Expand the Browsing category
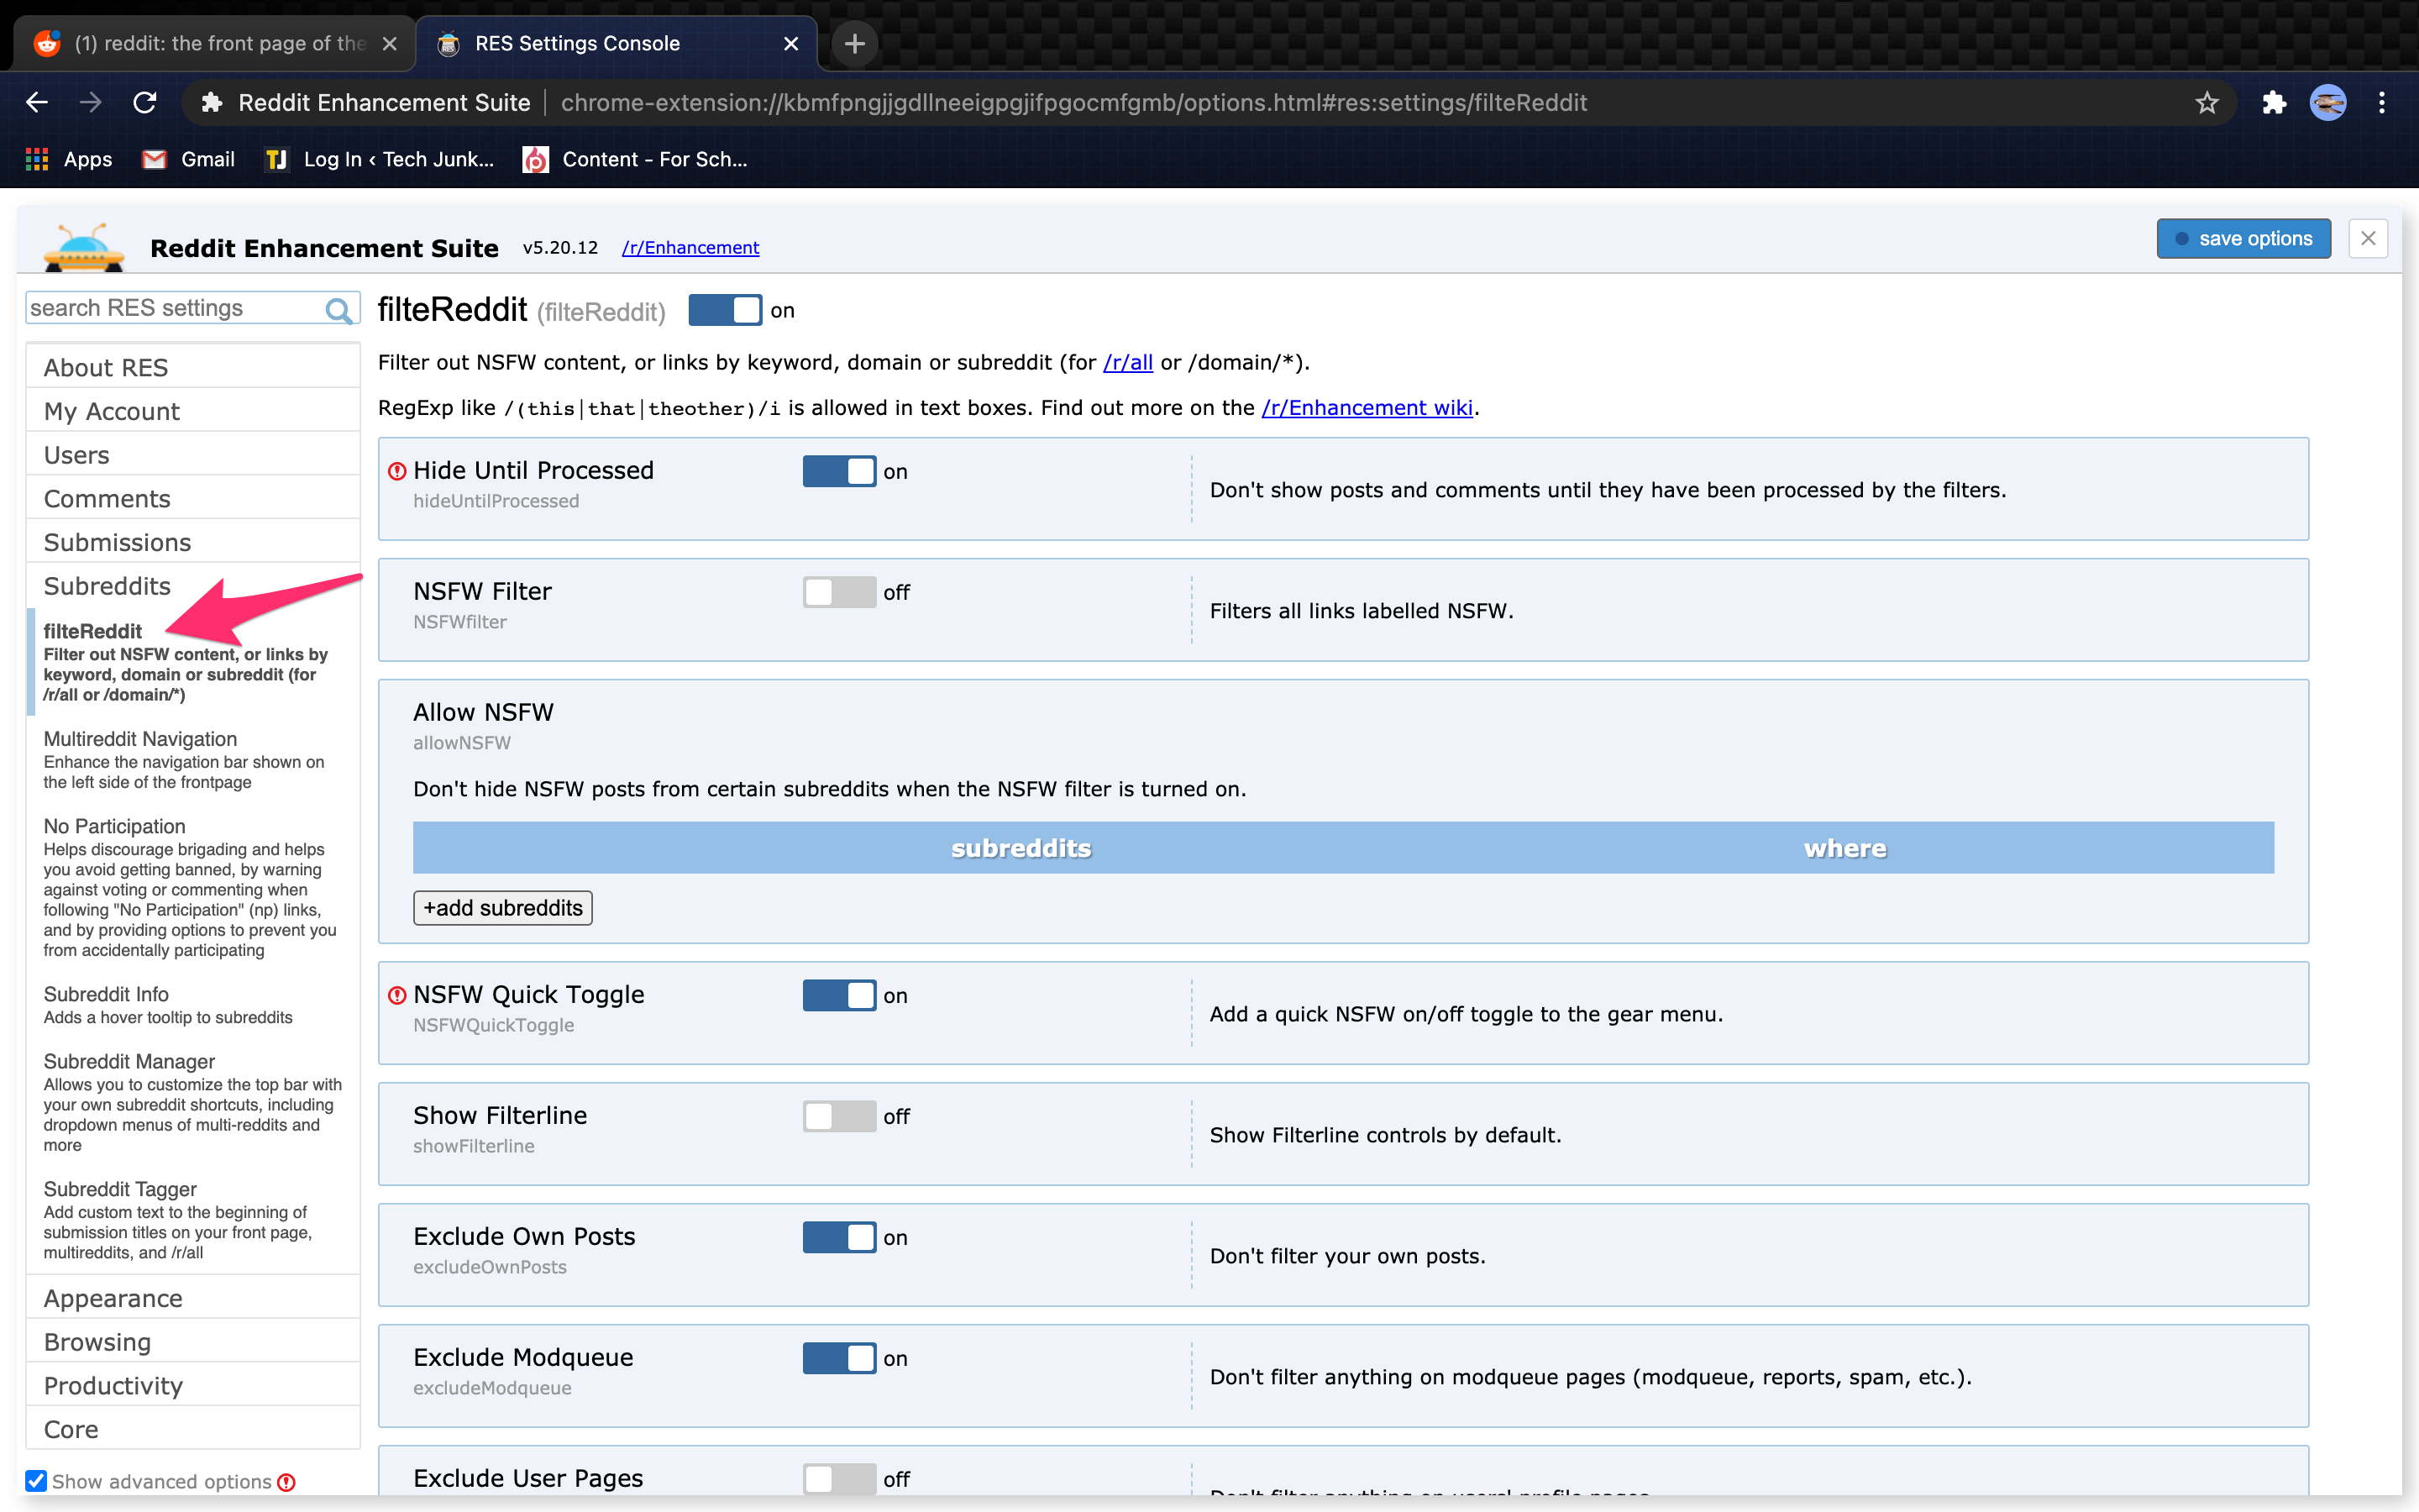The image size is (2419, 1512). [193, 1342]
